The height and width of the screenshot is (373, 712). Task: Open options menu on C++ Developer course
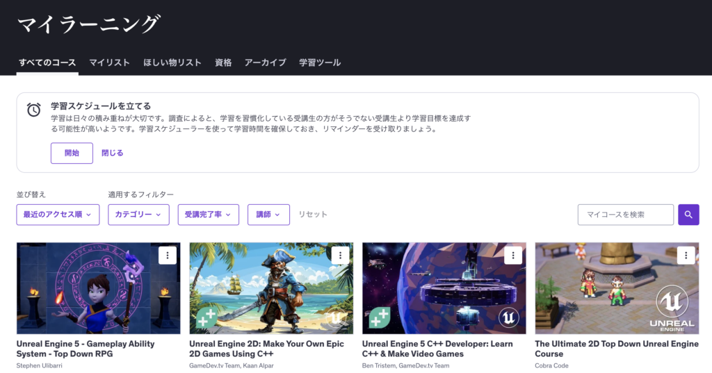coord(513,256)
